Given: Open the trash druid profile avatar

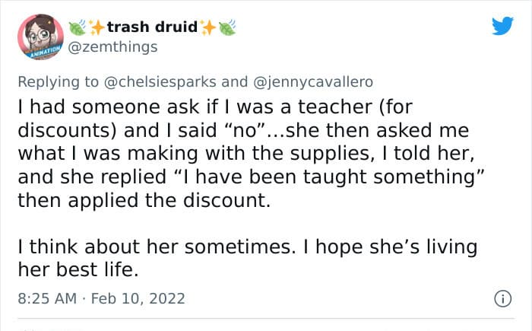Looking at the screenshot, I should pos(40,37).
